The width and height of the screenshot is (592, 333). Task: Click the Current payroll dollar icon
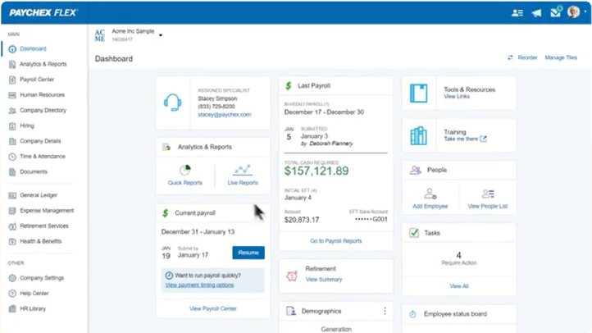click(166, 213)
